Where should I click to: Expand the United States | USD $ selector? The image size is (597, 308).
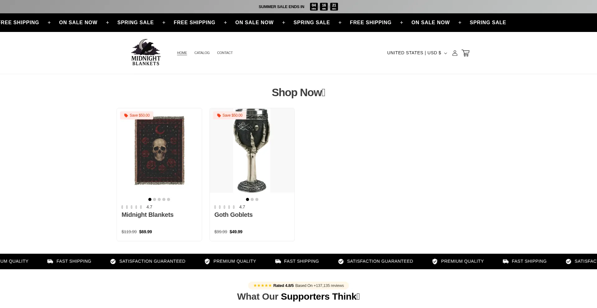pos(417,53)
